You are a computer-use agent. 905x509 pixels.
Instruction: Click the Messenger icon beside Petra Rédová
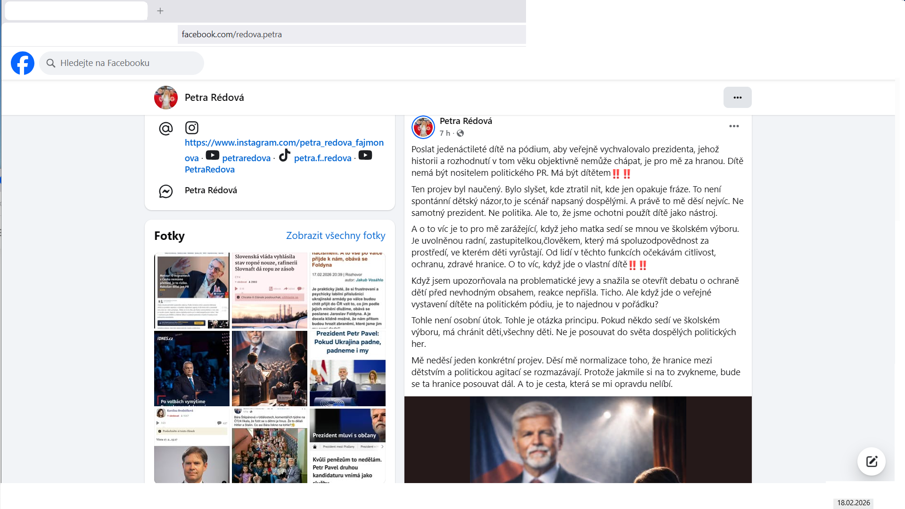pos(166,191)
